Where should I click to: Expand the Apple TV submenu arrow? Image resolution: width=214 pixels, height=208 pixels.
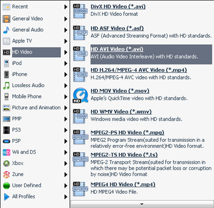click(x=66, y=41)
